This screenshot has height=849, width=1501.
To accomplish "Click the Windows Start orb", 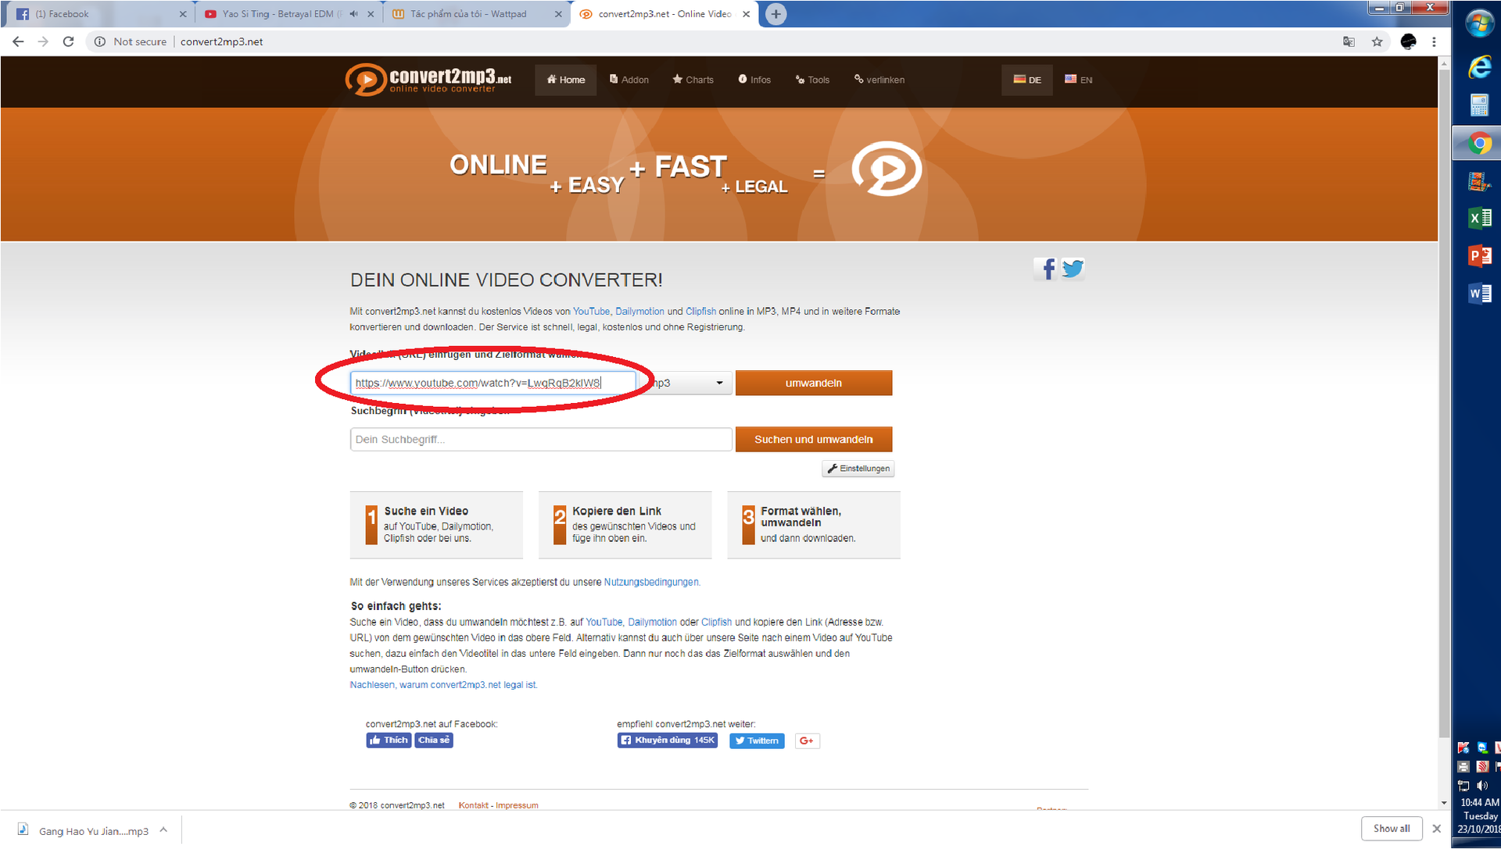I will click(1478, 23).
